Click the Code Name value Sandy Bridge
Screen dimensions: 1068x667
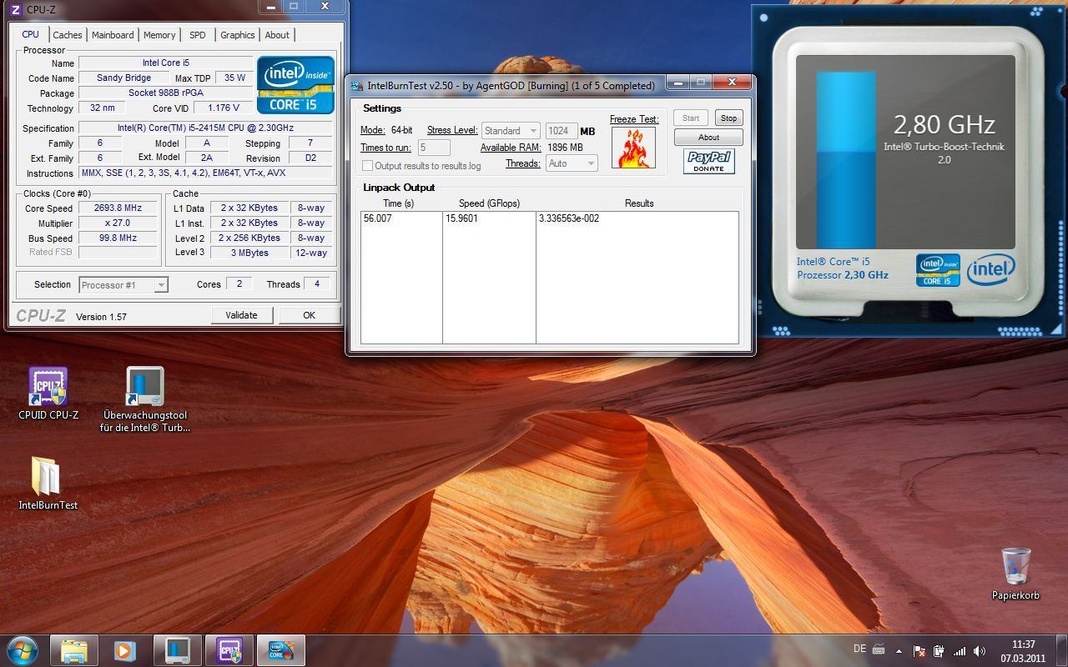123,78
